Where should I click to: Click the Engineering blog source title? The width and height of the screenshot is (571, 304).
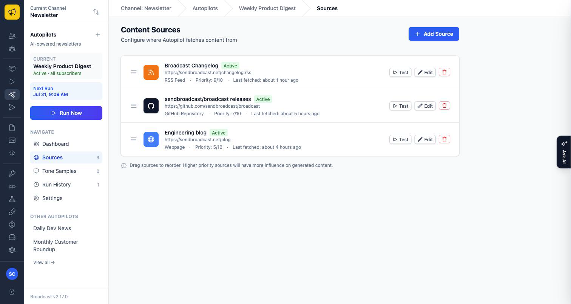(185, 133)
